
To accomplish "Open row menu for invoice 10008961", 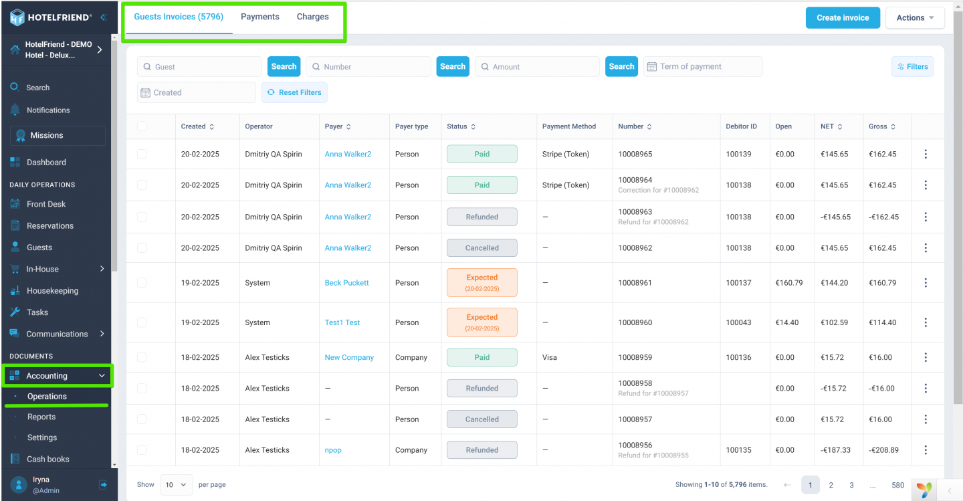I will point(926,283).
